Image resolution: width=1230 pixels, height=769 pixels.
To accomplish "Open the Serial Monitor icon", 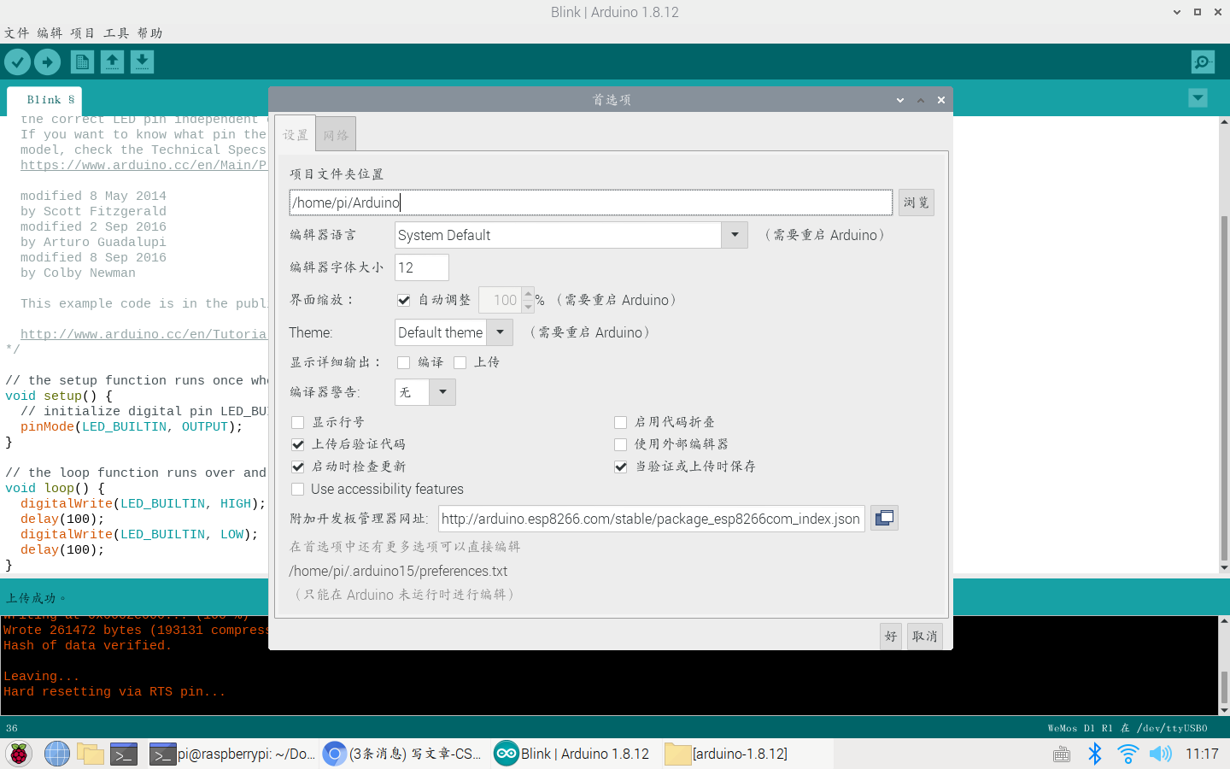I will tap(1202, 62).
